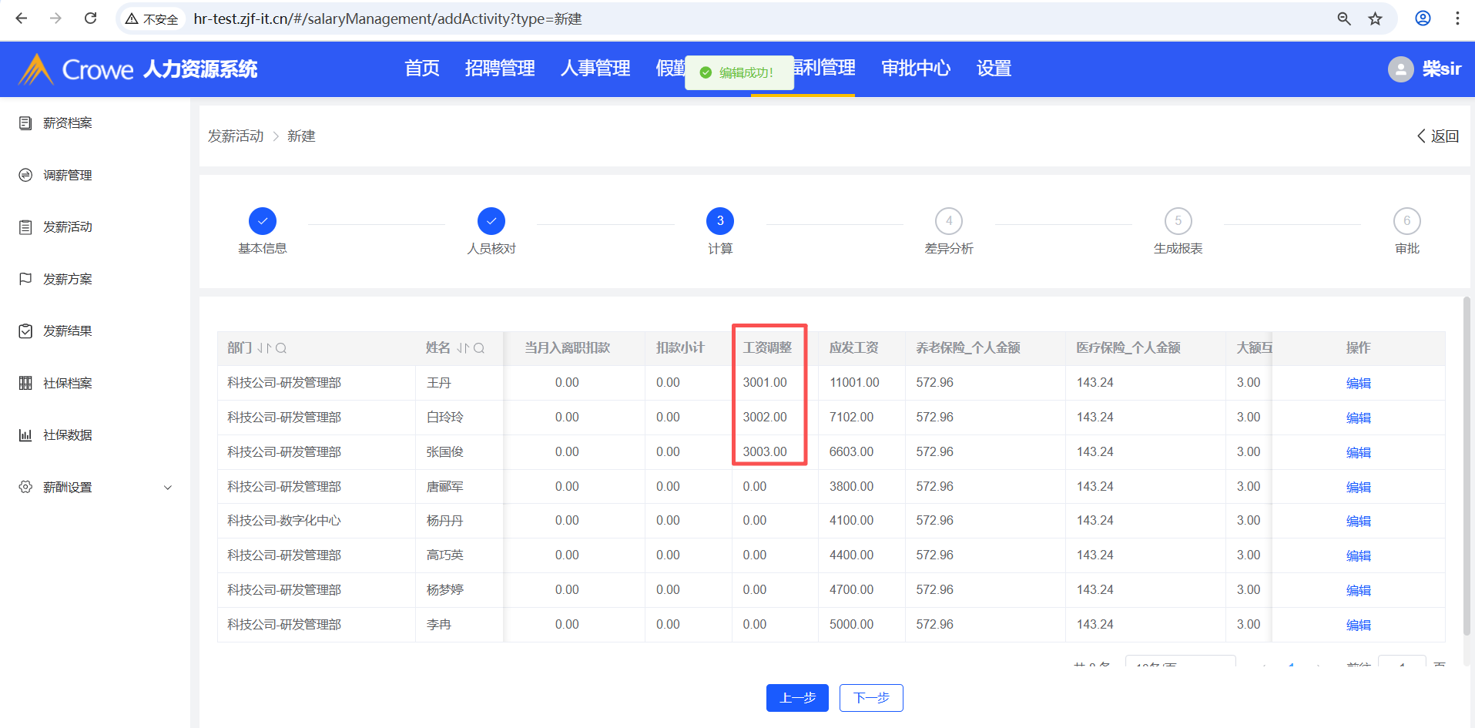The image size is (1475, 728).
Task: Click the 上一步 button
Action: tap(797, 698)
